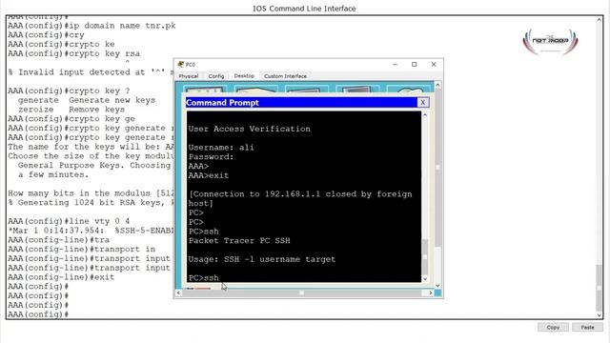Click '% Invalid input detected at' message

point(91,72)
